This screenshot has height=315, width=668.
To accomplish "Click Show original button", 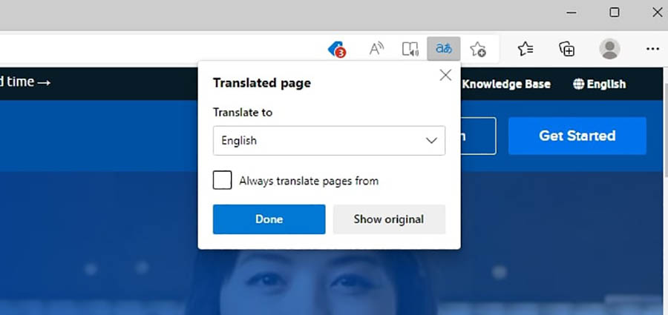I will point(388,219).
